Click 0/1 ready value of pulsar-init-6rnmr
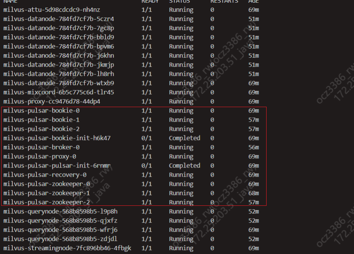This screenshot has height=254, width=354. point(147,166)
